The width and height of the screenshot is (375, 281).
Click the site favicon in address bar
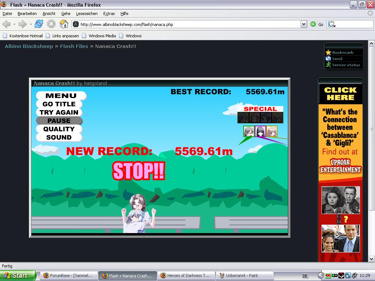(76, 24)
